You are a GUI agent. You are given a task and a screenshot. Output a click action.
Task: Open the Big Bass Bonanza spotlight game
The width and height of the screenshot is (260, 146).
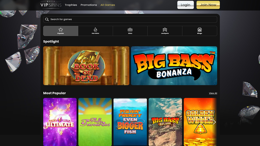click(x=174, y=66)
